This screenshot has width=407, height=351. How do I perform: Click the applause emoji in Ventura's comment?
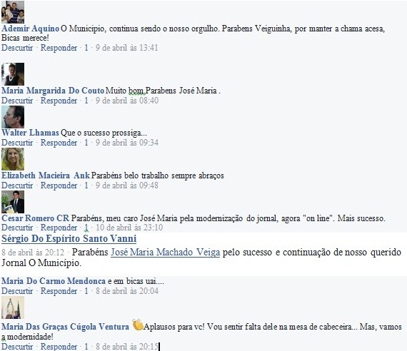point(138,325)
